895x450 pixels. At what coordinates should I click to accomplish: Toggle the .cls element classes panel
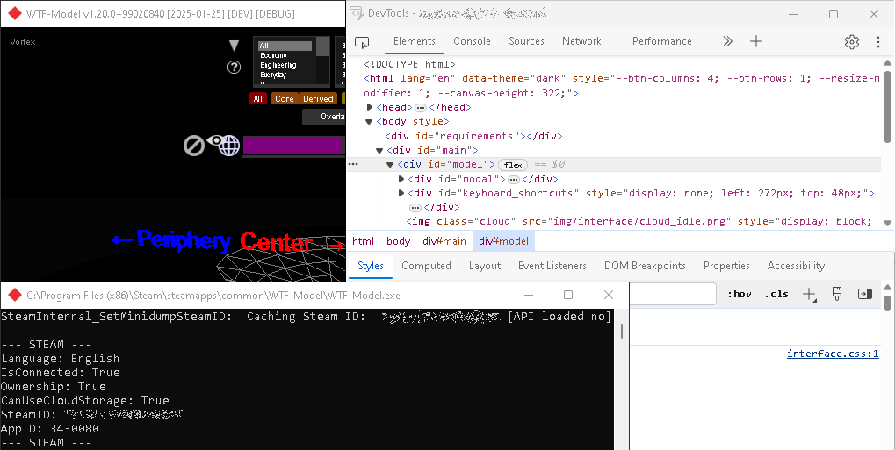coord(776,294)
